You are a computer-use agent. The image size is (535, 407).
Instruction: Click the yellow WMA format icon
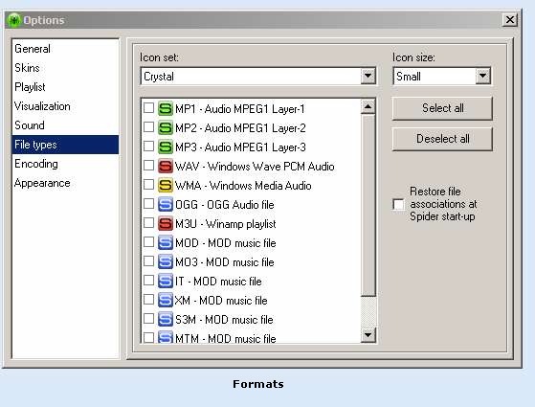pos(166,185)
